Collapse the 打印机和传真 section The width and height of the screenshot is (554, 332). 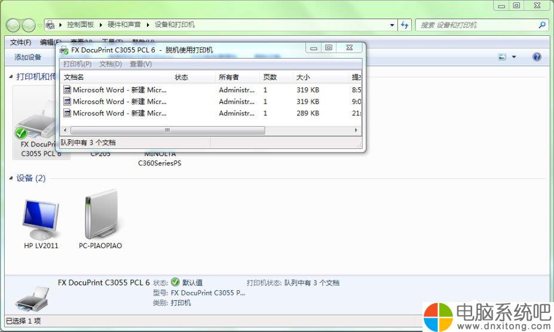[11, 77]
